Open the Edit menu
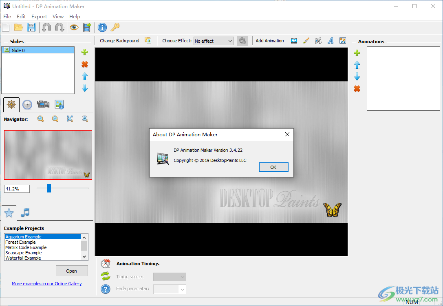The height and width of the screenshot is (306, 443). click(x=21, y=16)
